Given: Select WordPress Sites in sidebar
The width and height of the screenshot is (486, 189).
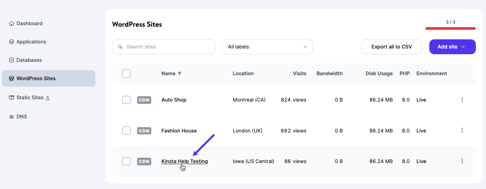Looking at the screenshot, I should point(49,78).
